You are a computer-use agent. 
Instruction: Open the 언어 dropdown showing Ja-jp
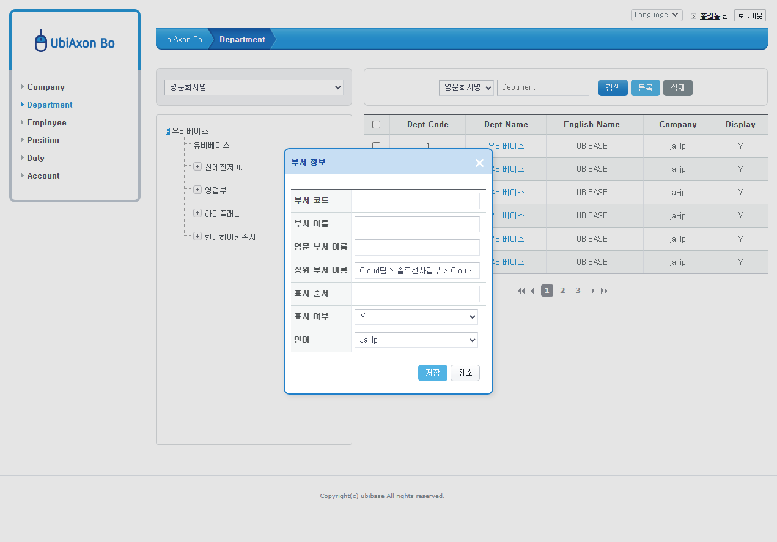[x=416, y=340]
